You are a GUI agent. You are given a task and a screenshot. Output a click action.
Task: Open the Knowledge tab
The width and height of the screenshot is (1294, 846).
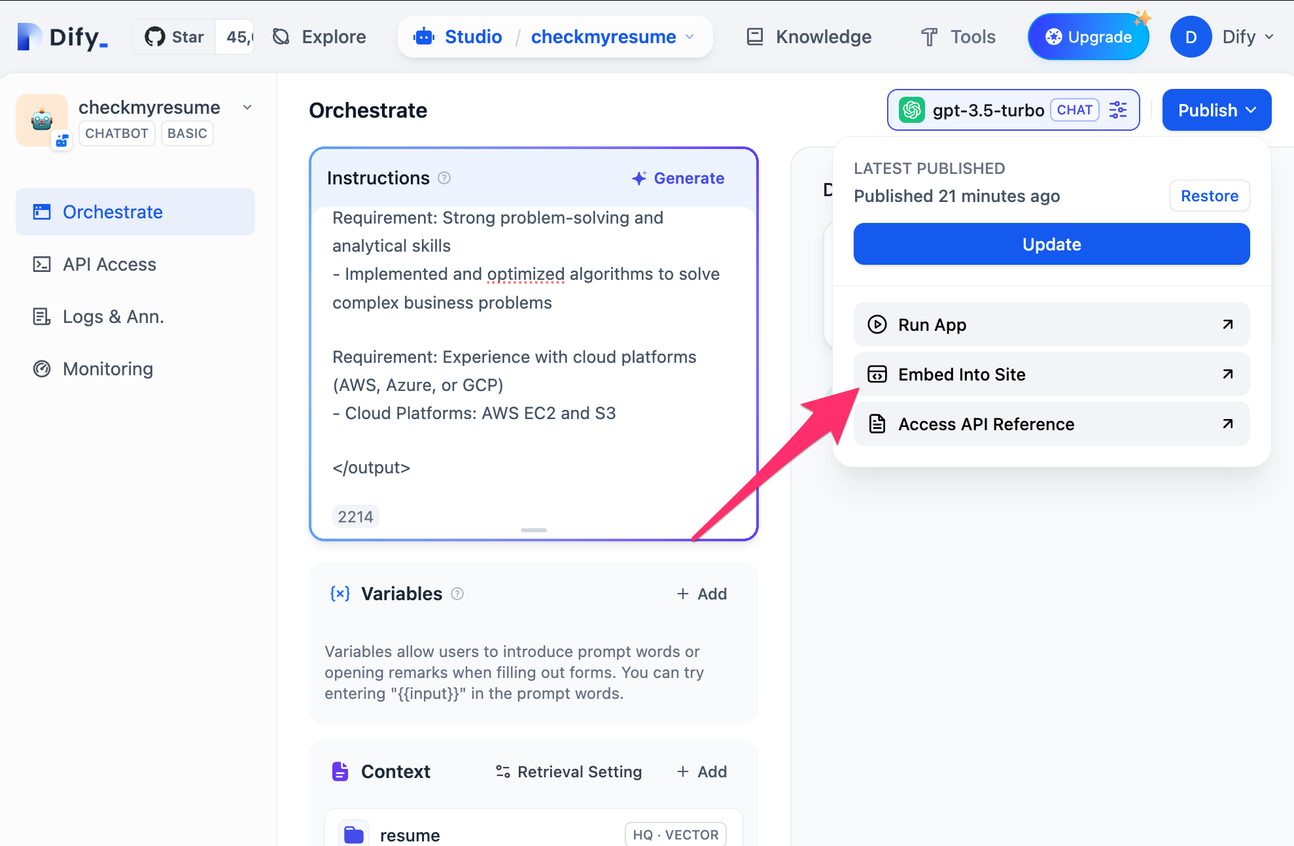809,37
